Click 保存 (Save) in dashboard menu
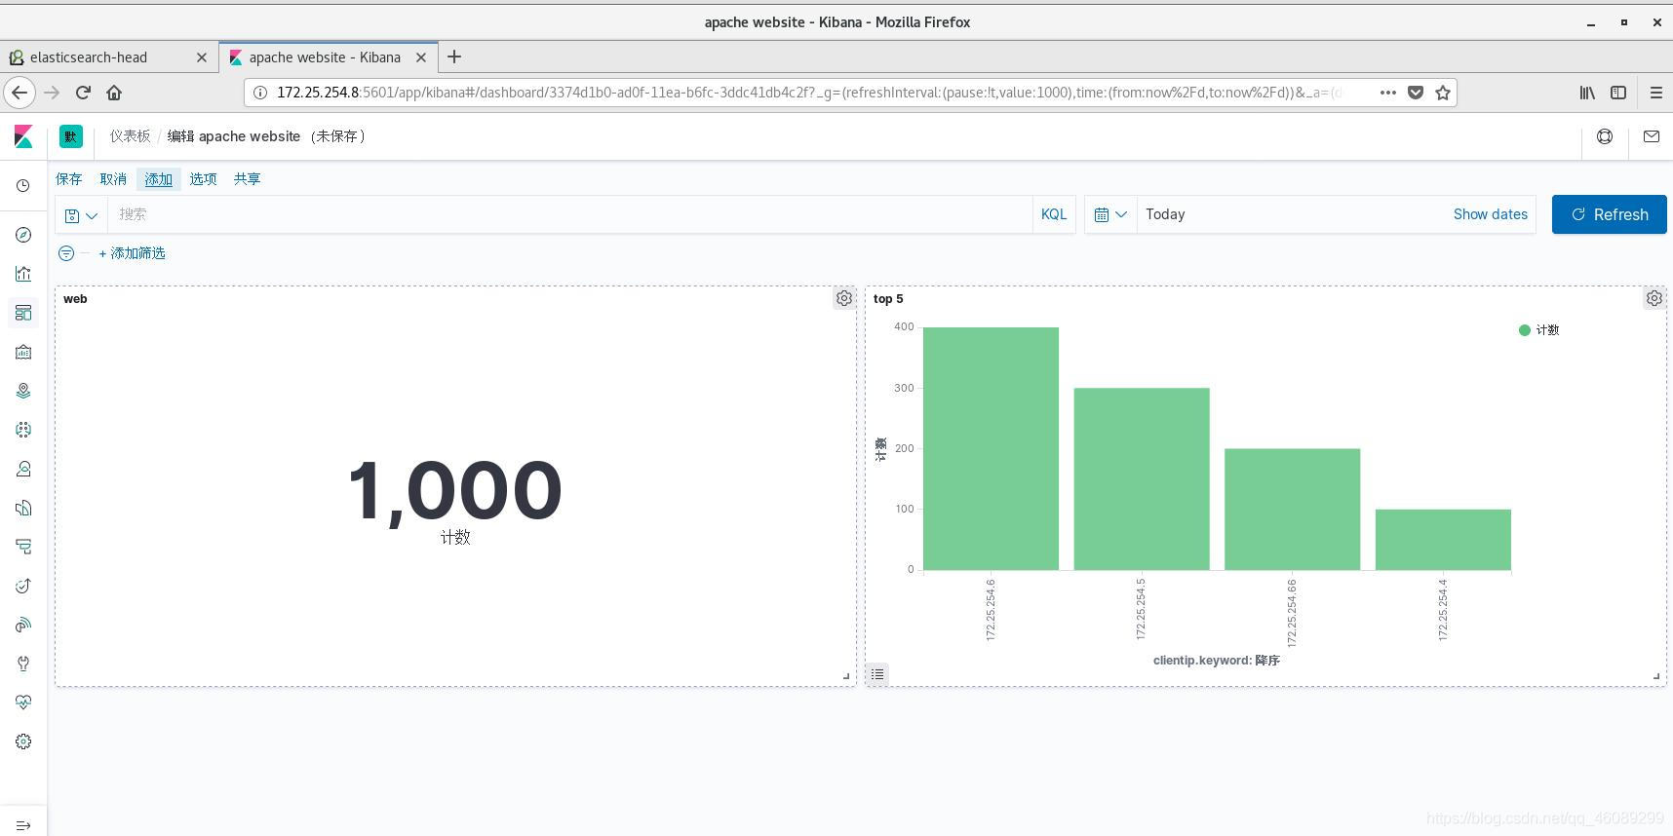The image size is (1673, 836). click(69, 179)
